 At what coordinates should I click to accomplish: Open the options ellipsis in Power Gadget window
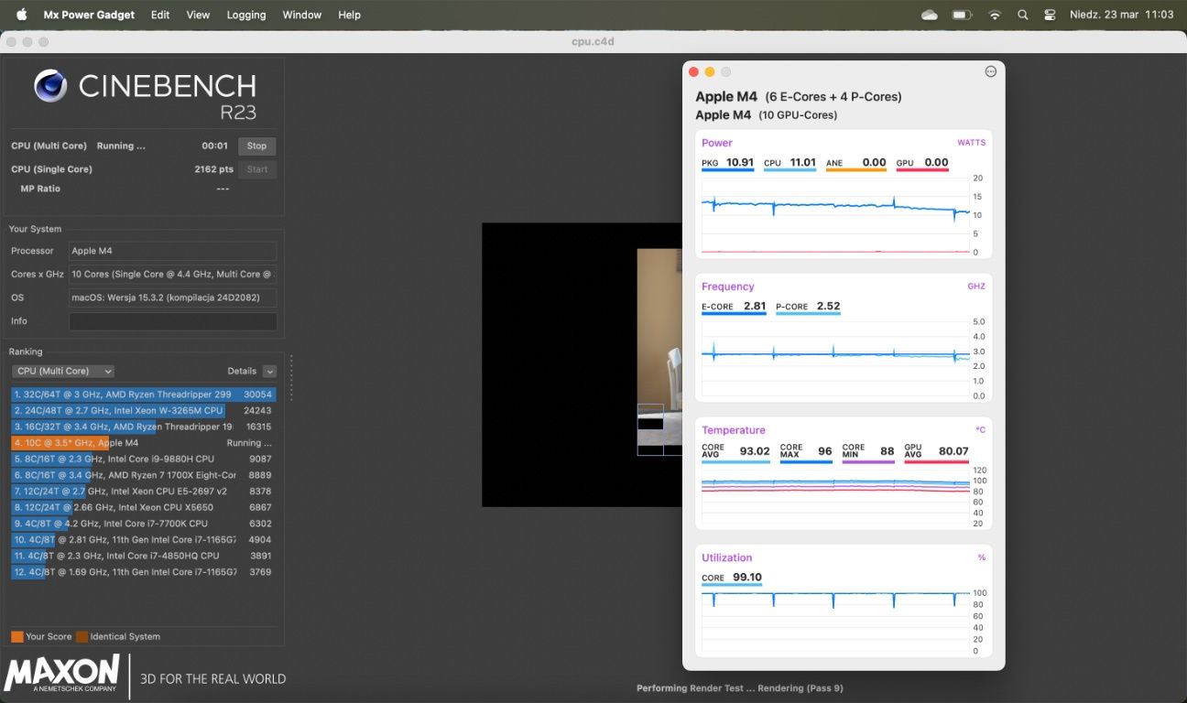click(990, 71)
